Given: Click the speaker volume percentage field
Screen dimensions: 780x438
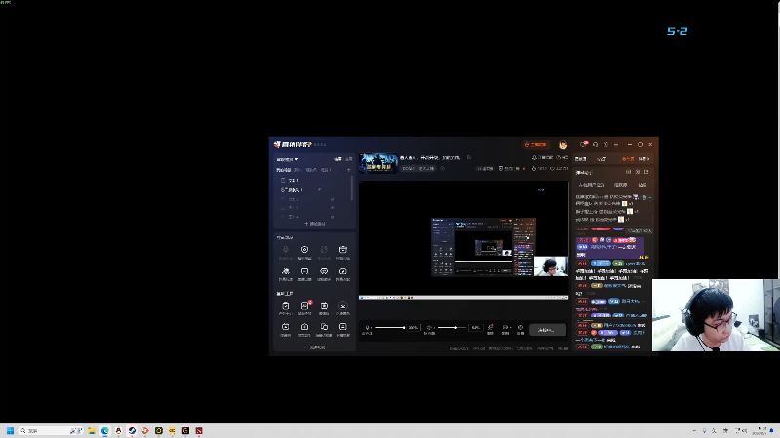Looking at the screenshot, I should click(476, 328).
